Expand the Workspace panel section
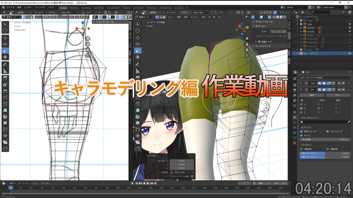 point(263,46)
